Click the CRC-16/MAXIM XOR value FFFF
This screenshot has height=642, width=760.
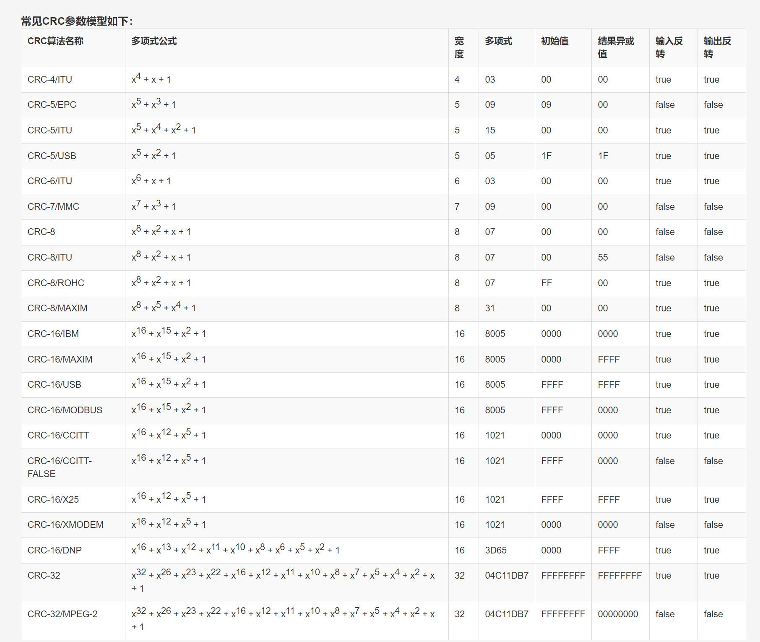pos(609,360)
